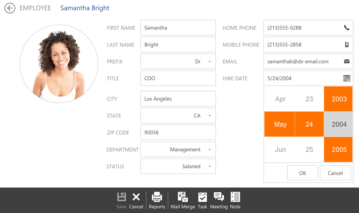This screenshot has height=213, width=359.
Task: Open Reports from the toolbar
Action: pos(157,199)
